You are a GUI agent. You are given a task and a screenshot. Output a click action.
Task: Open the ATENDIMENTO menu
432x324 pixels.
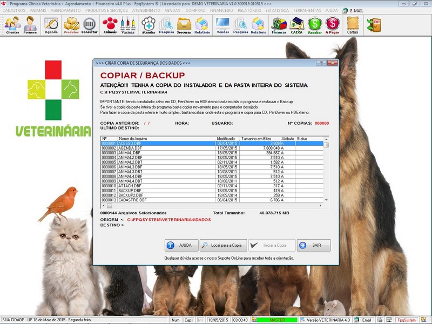point(146,10)
